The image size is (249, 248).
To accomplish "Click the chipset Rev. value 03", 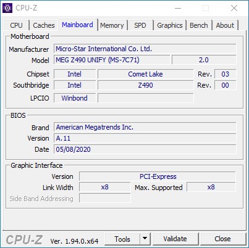I will [226, 74].
